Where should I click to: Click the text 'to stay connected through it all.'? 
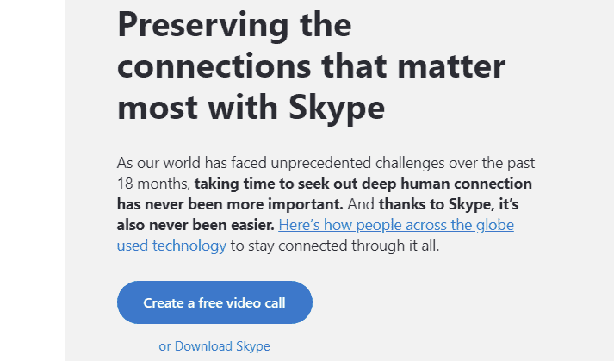(x=334, y=246)
